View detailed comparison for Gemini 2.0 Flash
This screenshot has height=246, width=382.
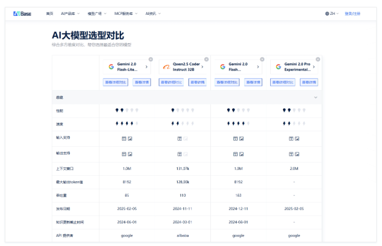click(x=227, y=82)
